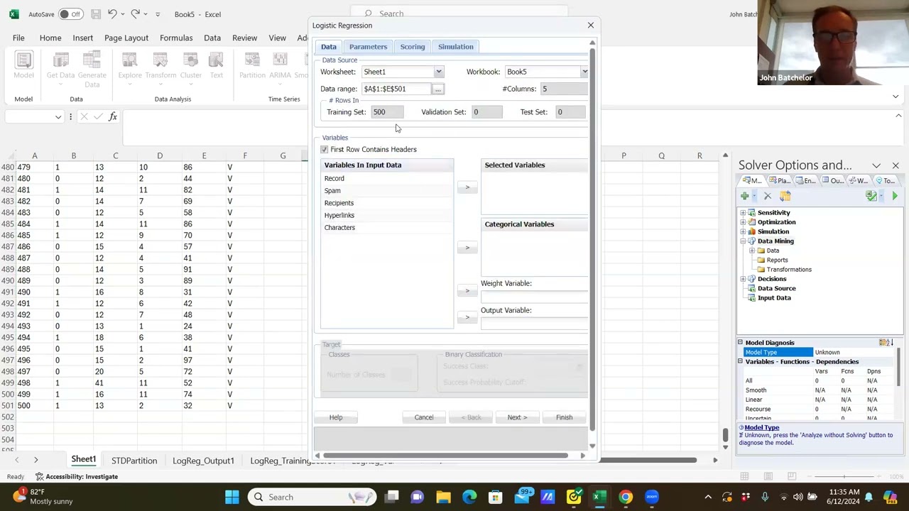Click the Data range input field
The height and width of the screenshot is (511, 909).
pyautogui.click(x=396, y=89)
